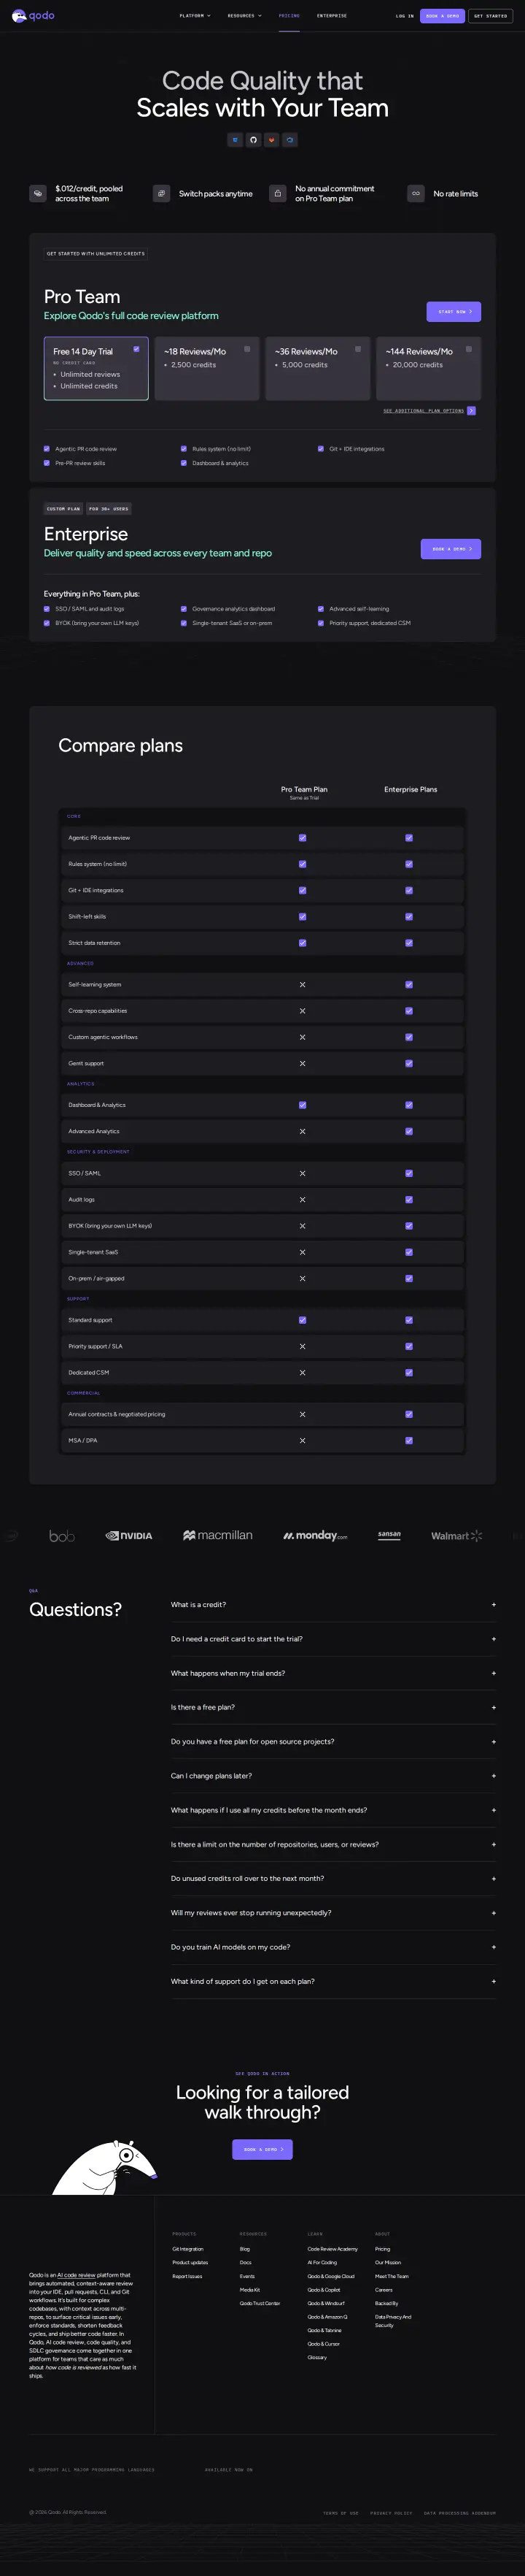
Task: Click the No annual commitment lock icon
Action: 278,194
